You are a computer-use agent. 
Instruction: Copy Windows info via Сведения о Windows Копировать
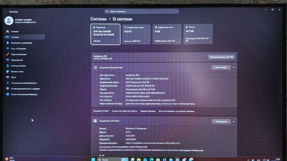coord(221,122)
